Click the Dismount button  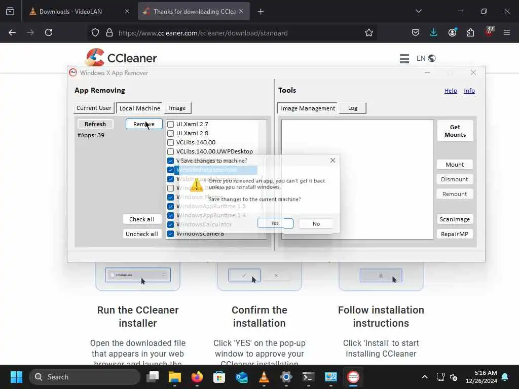click(455, 179)
